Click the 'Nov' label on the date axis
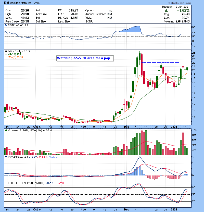 [83, 126]
